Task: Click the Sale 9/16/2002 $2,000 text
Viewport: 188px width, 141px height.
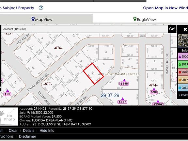Action: click(36, 113)
